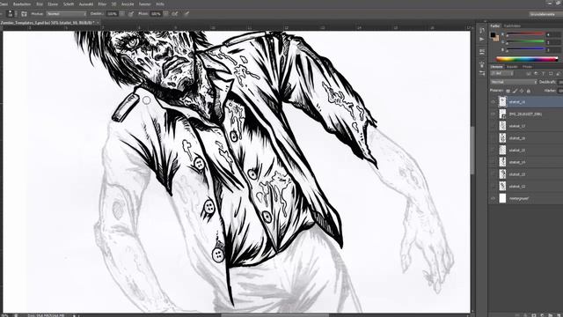Select the Zombie_Templates document tab
563x317 pixels.
(48, 23)
